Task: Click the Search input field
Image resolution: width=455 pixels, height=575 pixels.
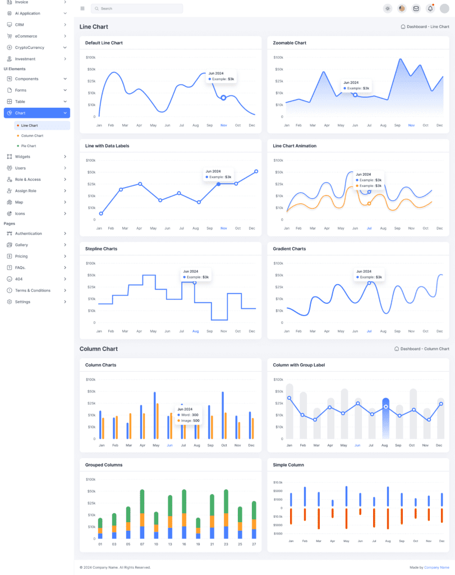Action: coord(137,8)
